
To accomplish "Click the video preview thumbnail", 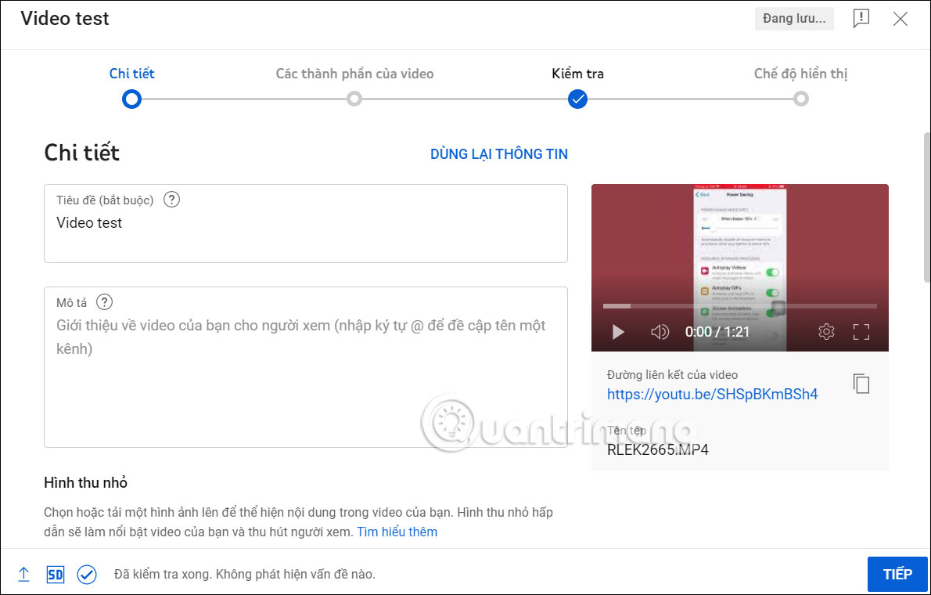I will click(x=740, y=268).
